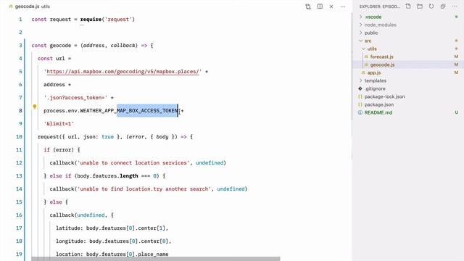Click the 'longitude' property on line 18
This screenshot has height=261, width=464.
pyautogui.click(x=70, y=241)
